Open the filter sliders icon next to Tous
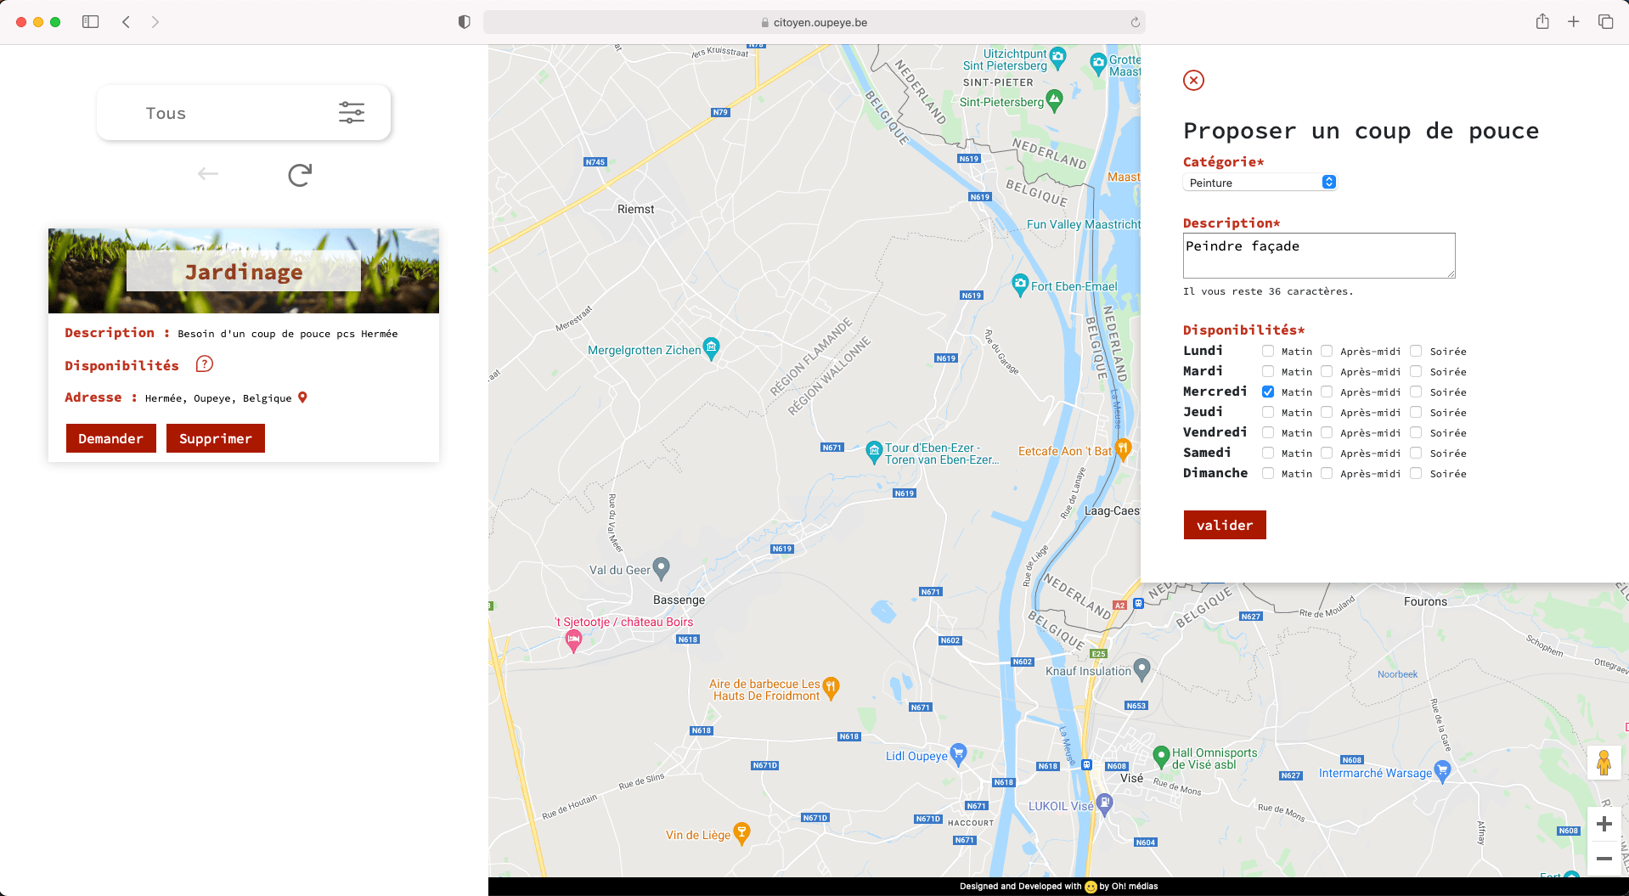1629x896 pixels. point(352,112)
